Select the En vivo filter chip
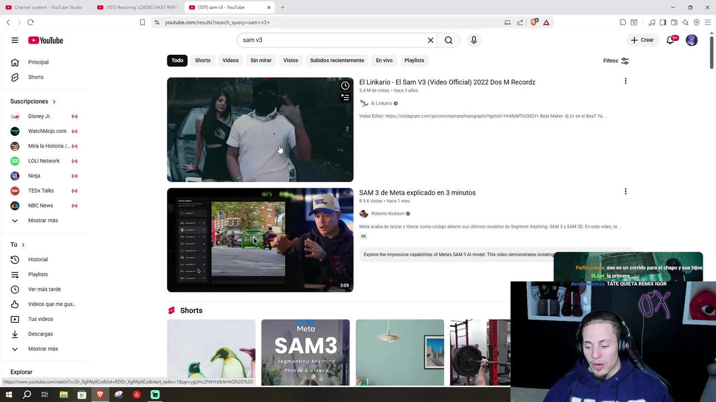Screen dimensions: 716x402 point(384,60)
